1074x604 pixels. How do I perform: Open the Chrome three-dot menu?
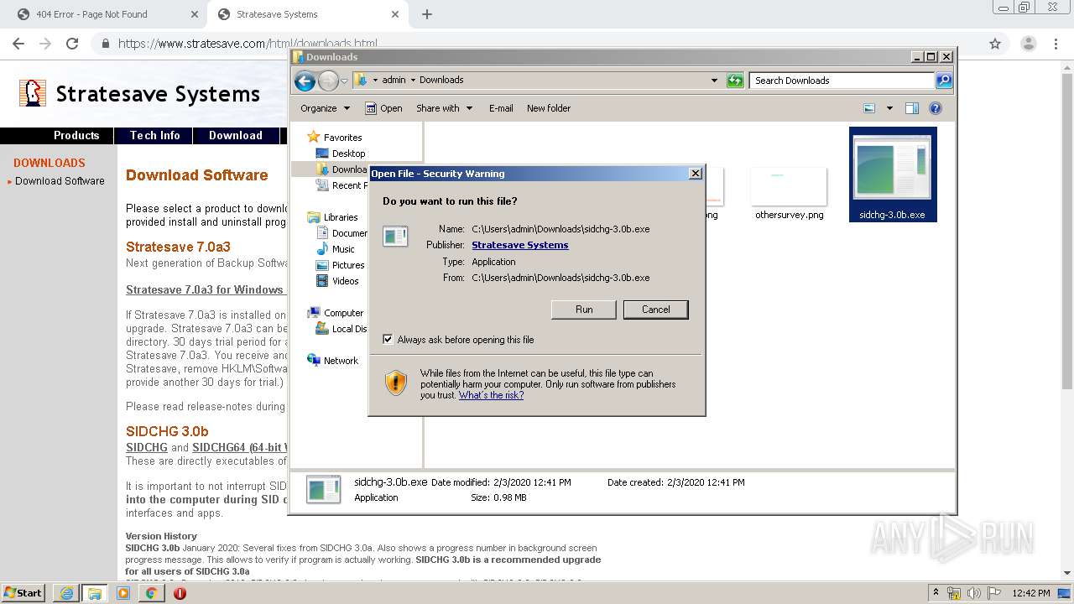(1056, 44)
